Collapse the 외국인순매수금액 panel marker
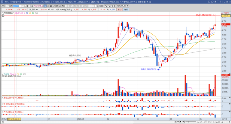The image size is (231, 124). click(x=2, y=104)
